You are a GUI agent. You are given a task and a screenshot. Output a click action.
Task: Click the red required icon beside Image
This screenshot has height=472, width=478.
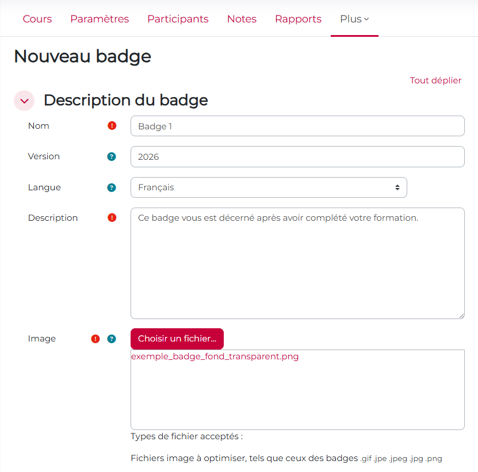[95, 339]
